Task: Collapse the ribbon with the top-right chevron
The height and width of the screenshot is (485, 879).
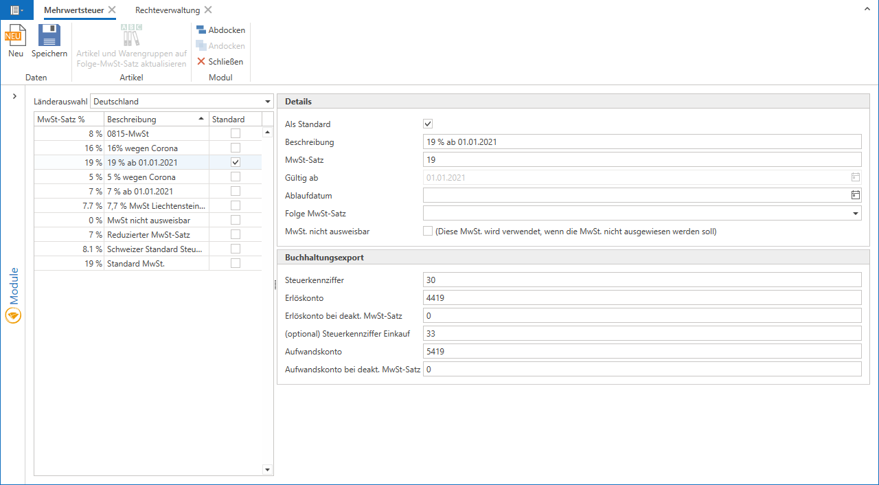Action: click(867, 9)
